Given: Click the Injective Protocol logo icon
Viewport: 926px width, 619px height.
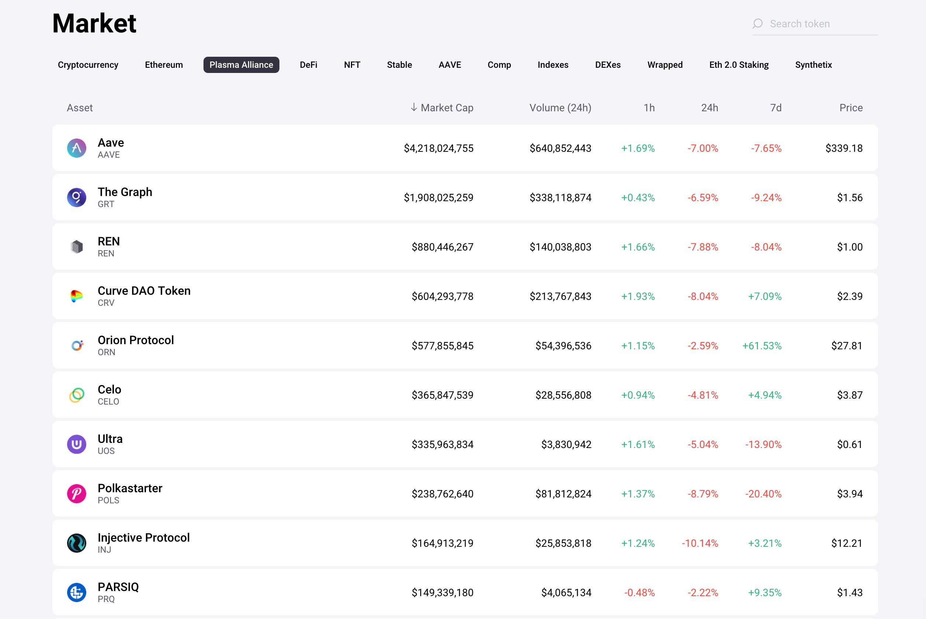Looking at the screenshot, I should [77, 543].
